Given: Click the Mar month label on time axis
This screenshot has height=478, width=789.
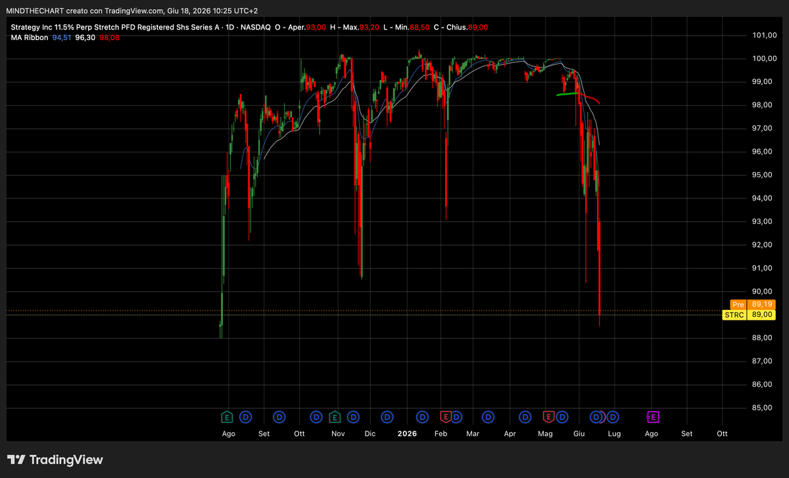Looking at the screenshot, I should (x=472, y=433).
